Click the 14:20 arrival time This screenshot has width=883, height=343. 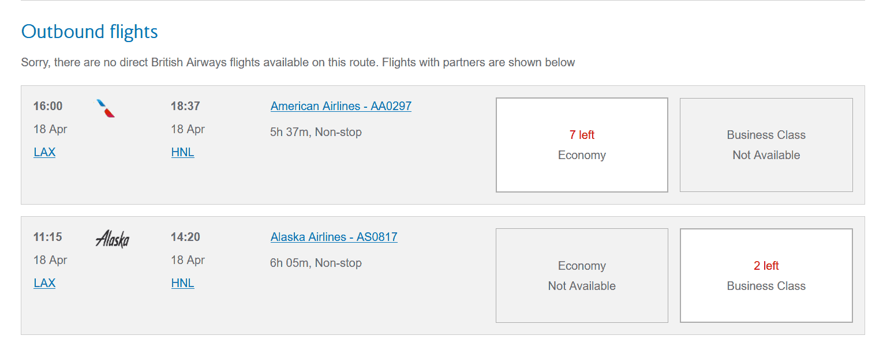pyautogui.click(x=185, y=237)
